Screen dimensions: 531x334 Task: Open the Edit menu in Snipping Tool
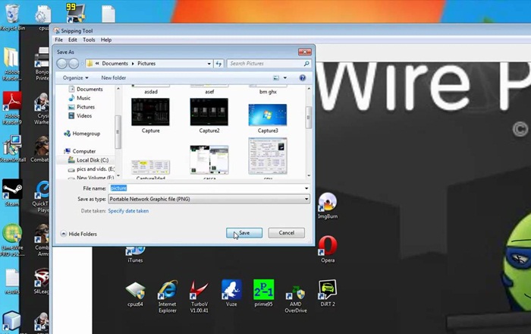point(73,39)
